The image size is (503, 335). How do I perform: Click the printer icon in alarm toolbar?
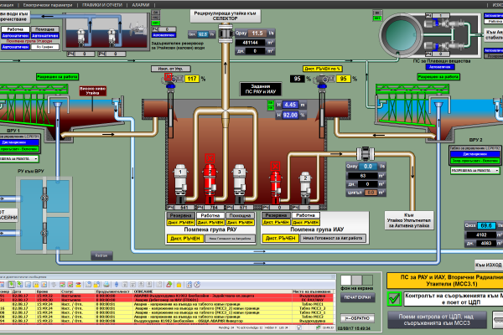point(106,285)
